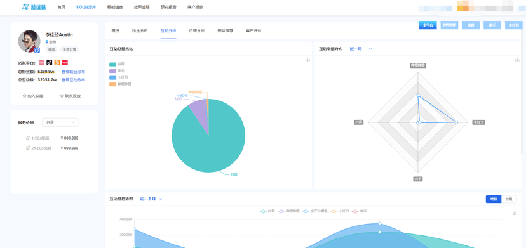Viewport: 526px width, 248px height.
Task: Open the 首页 navigation item
Action: 61,7
